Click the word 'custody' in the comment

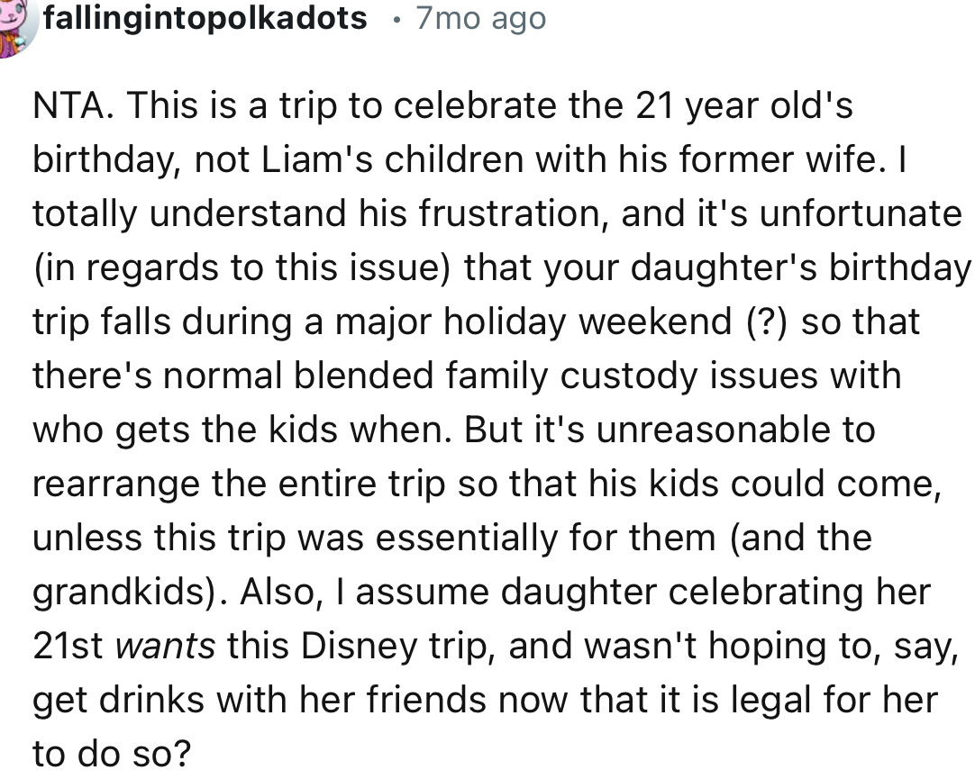(628, 376)
